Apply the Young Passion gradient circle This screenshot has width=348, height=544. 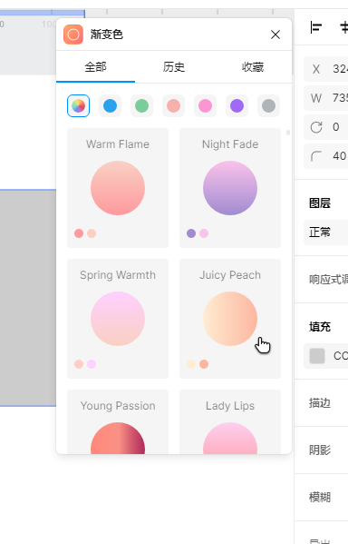[x=118, y=438]
